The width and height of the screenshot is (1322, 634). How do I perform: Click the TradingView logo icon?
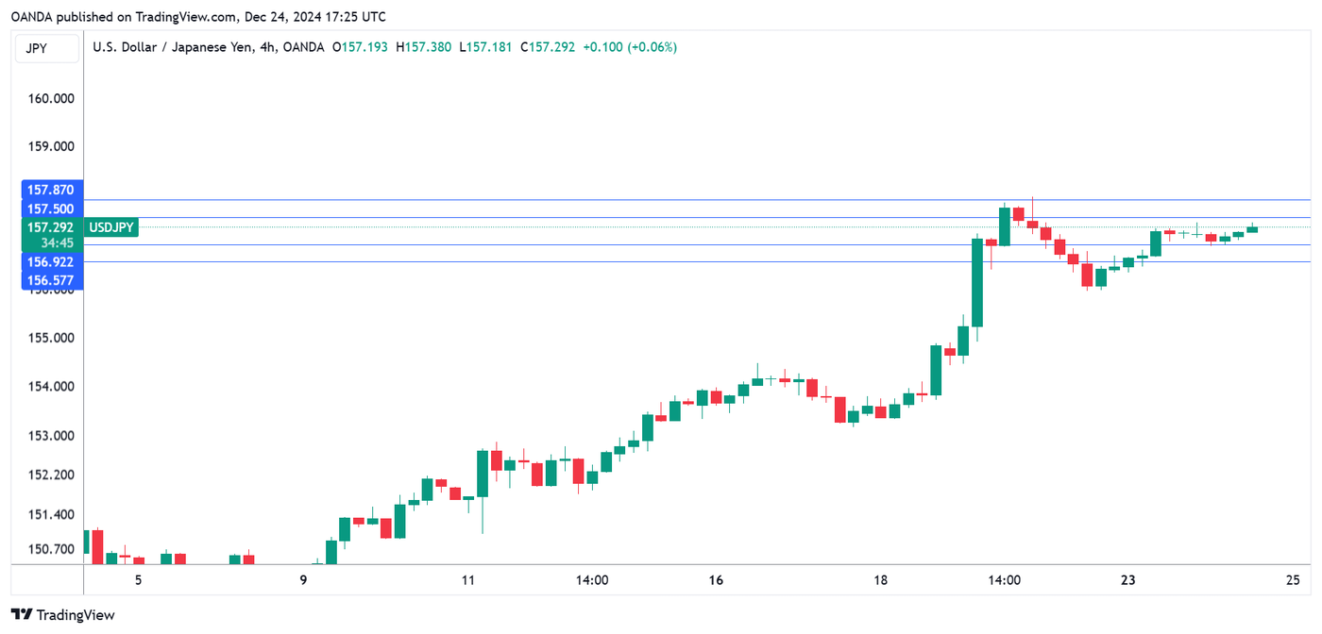23,615
